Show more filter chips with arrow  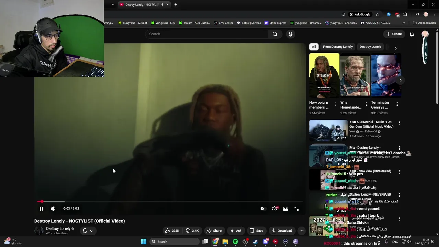(x=396, y=48)
